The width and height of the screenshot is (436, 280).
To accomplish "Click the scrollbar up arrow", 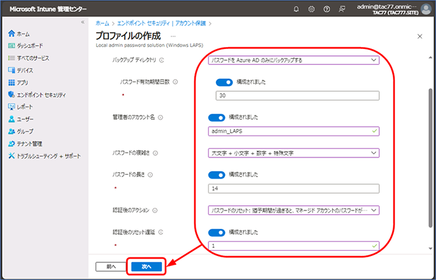I will click(430, 57).
